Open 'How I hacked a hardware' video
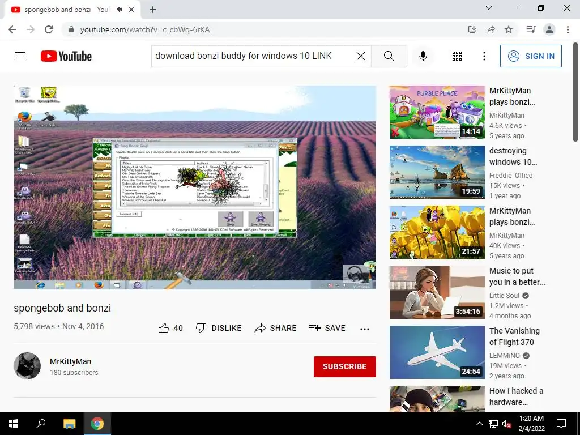This screenshot has height=435, width=580. (x=517, y=396)
